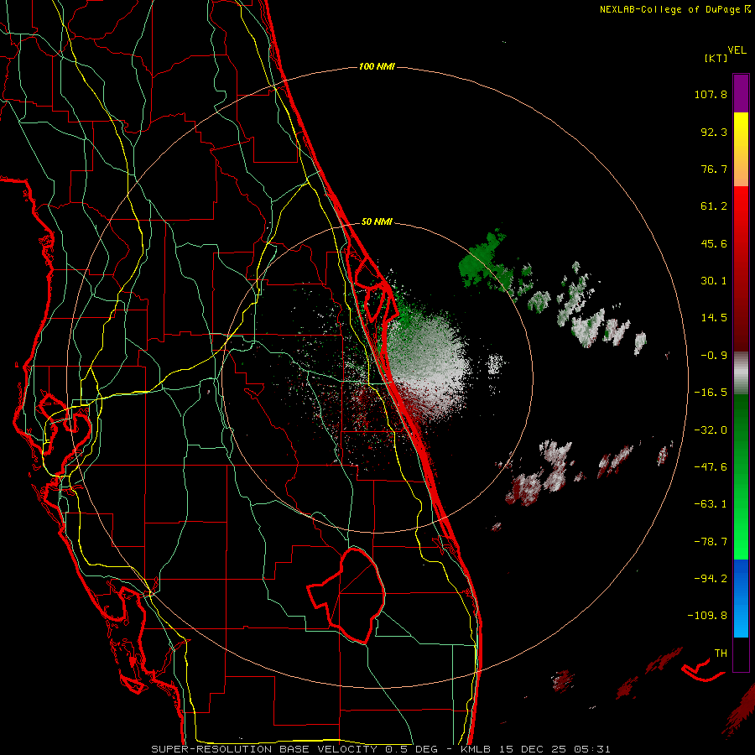Select the -0.9 velocity scale value
The width and height of the screenshot is (755, 755).
(x=714, y=356)
